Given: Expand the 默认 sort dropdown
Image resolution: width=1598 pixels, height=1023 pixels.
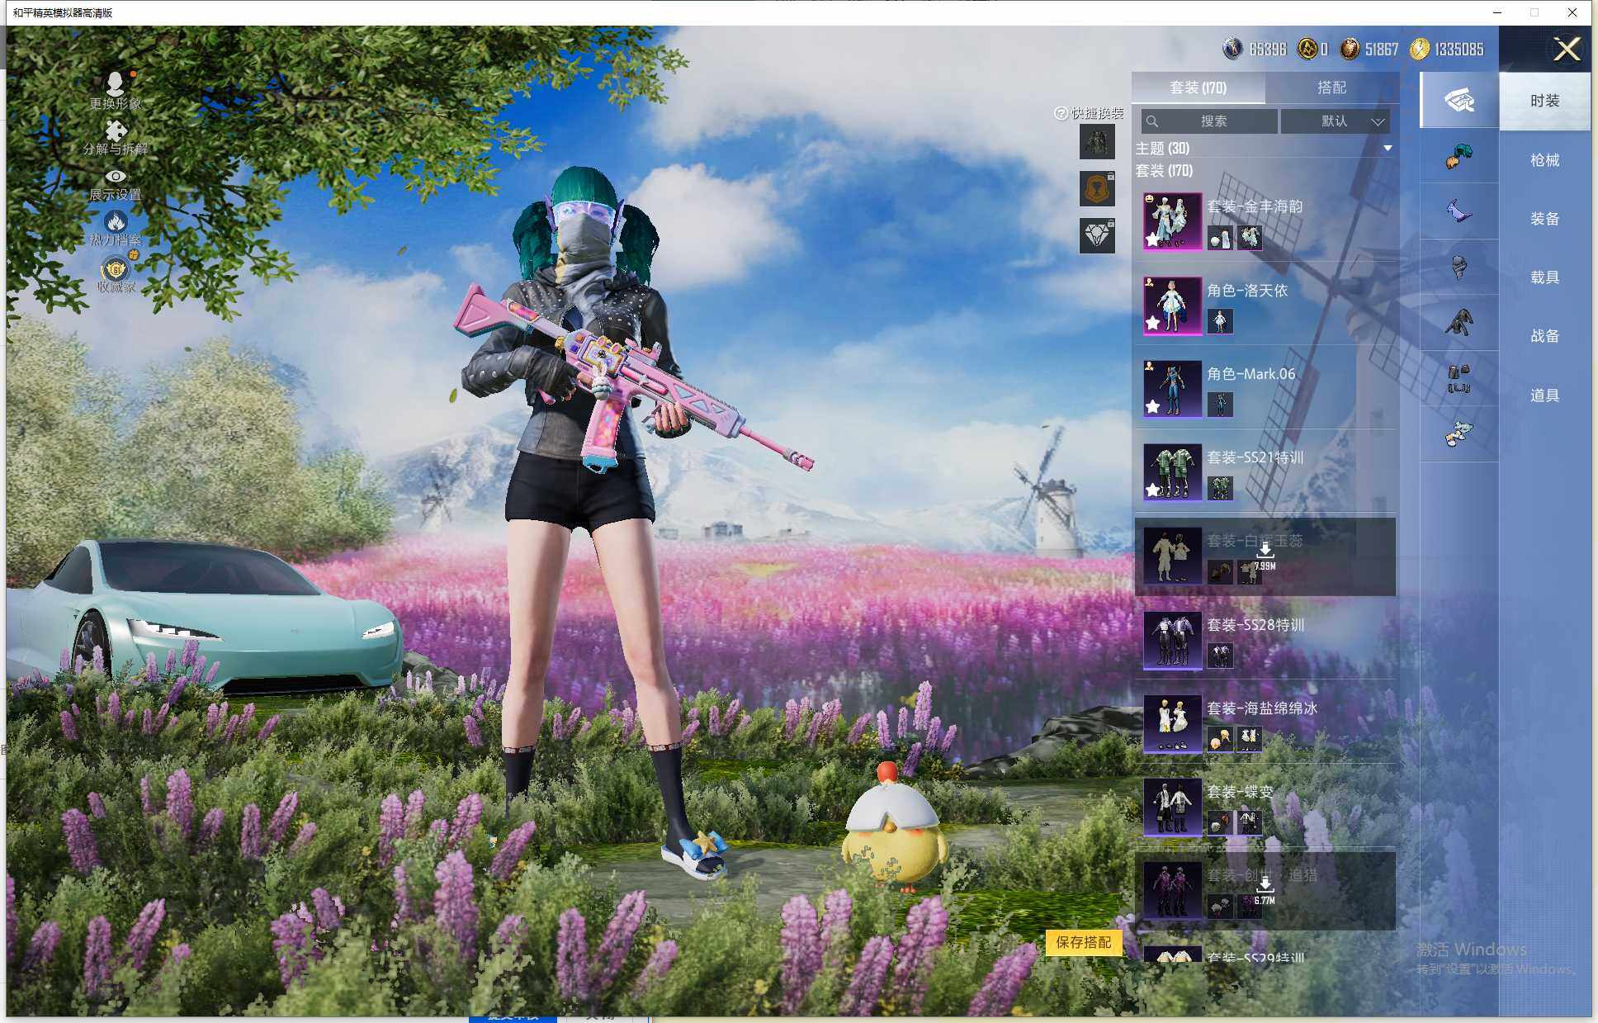Looking at the screenshot, I should 1335,121.
